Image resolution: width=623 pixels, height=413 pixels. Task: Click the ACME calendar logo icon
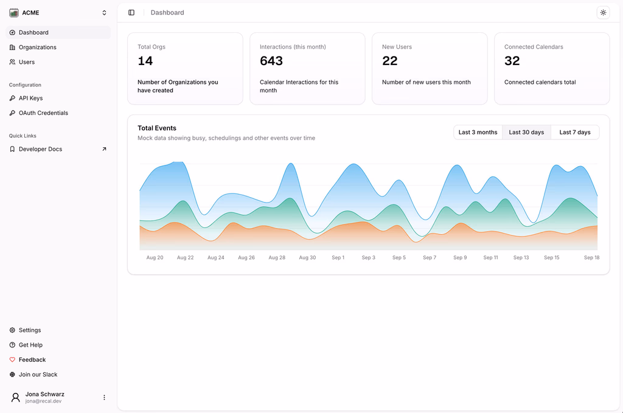[14, 13]
